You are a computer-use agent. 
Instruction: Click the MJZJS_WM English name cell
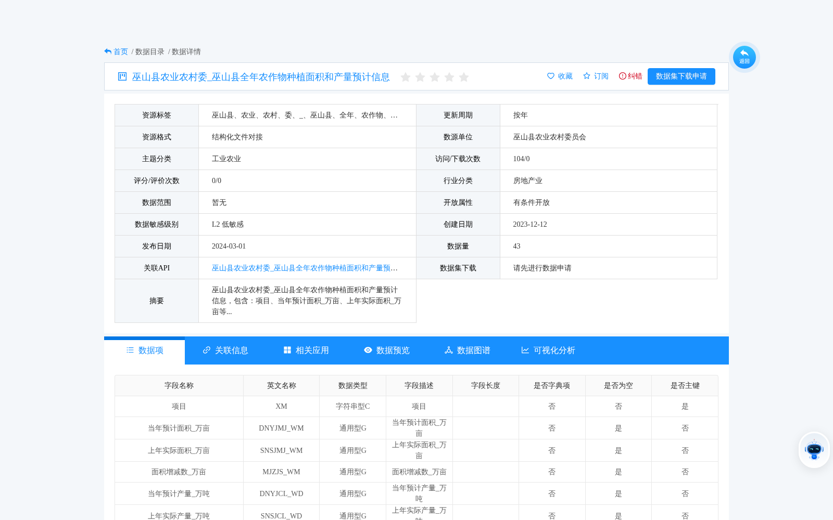282,472
